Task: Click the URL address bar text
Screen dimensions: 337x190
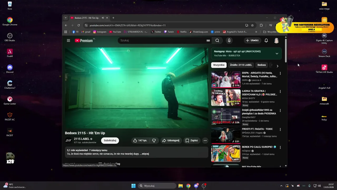Action: (127, 25)
